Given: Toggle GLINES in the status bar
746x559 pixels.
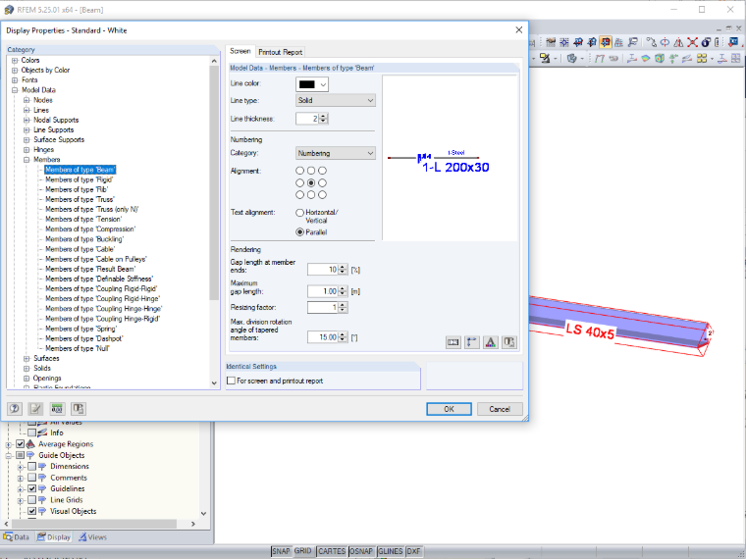Looking at the screenshot, I should 390,551.
